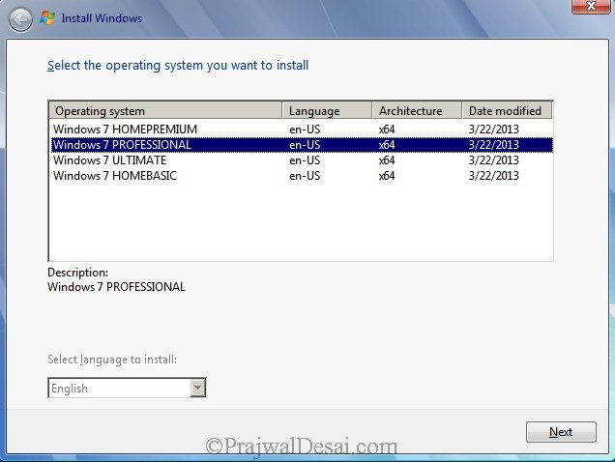Click 3/22/2013 in the HOMEBASIC row
The height and width of the screenshot is (462, 615).
pos(494,176)
